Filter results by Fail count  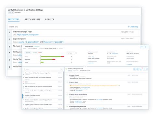(x=40, y=53)
